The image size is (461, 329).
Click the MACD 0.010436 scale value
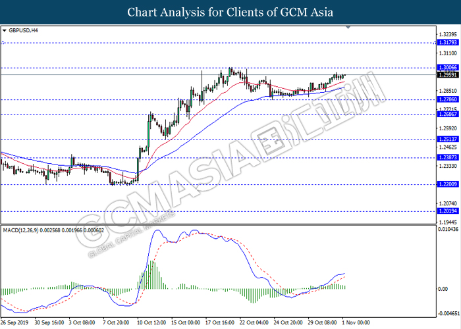tap(448, 229)
